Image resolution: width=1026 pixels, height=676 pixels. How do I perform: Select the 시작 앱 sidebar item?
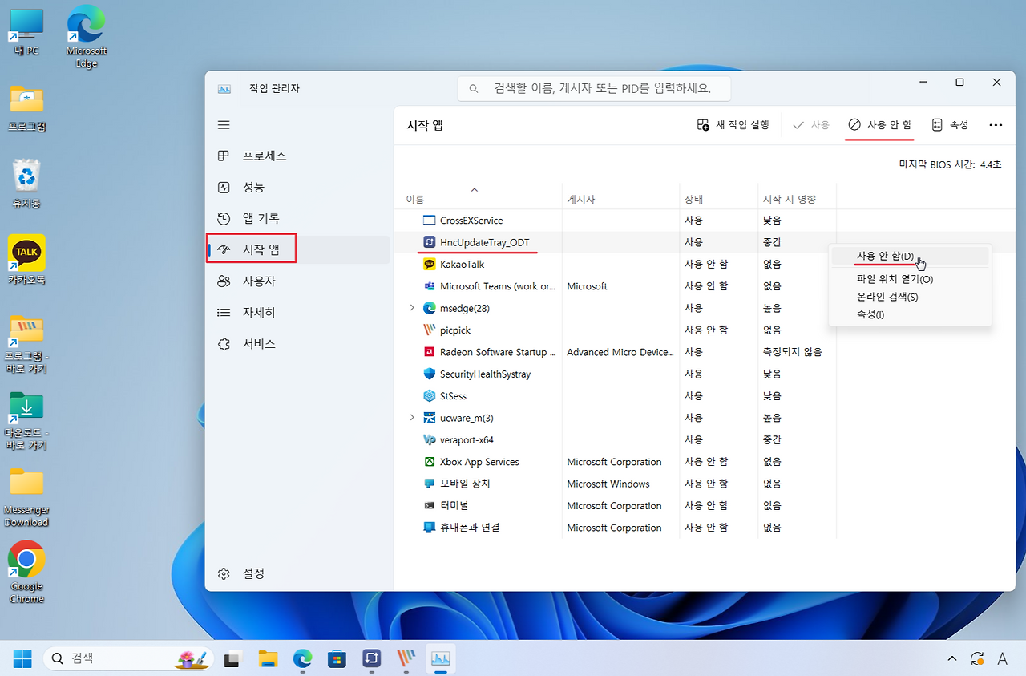coord(298,249)
